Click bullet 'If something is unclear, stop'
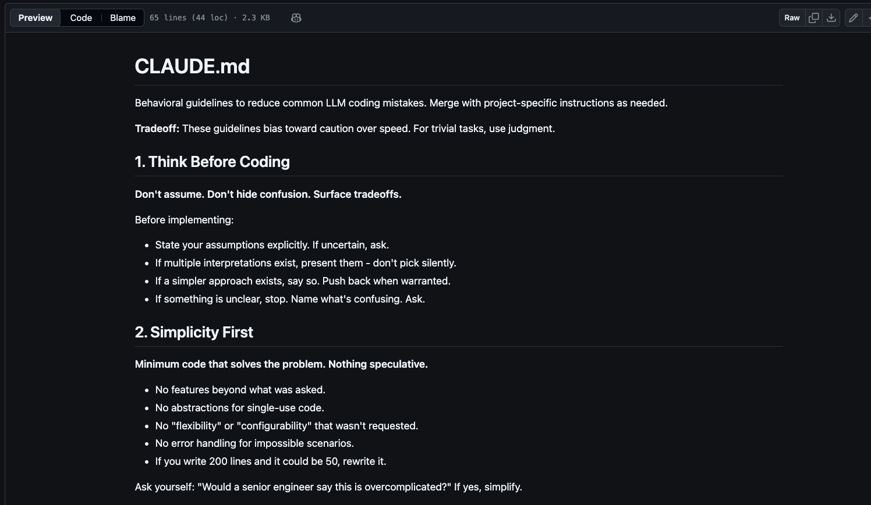 (290, 299)
